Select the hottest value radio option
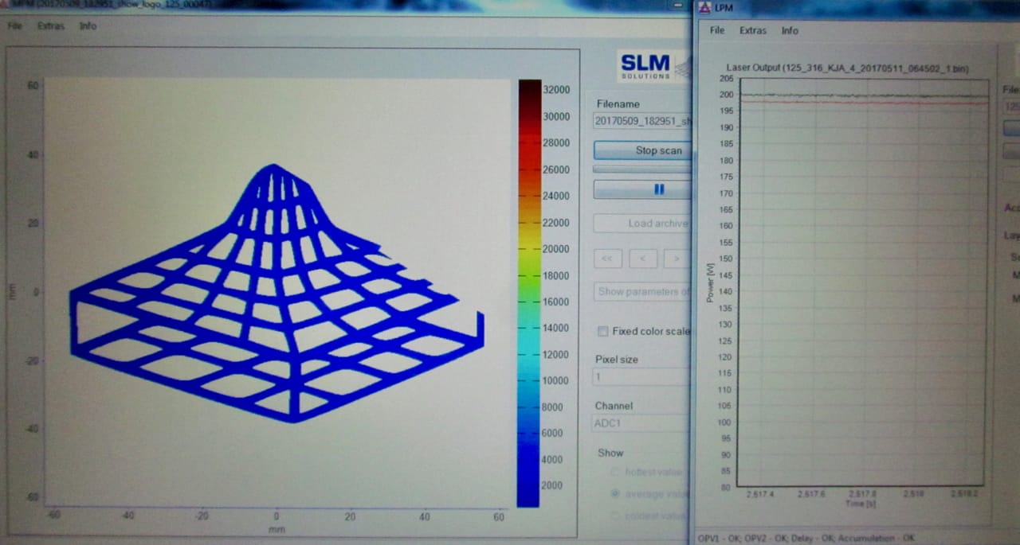The height and width of the screenshot is (545, 1020). pos(614,472)
